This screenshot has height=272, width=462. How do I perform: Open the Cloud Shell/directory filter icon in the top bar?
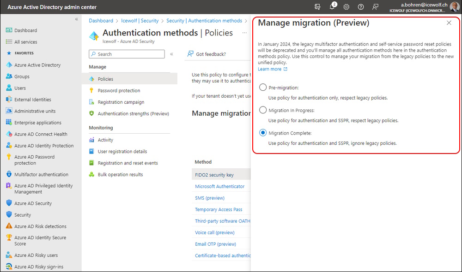(317, 7)
